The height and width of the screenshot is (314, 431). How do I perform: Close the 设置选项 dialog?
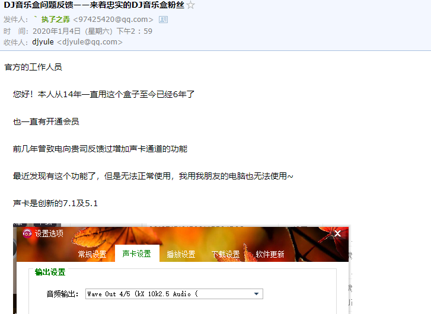[337, 233]
